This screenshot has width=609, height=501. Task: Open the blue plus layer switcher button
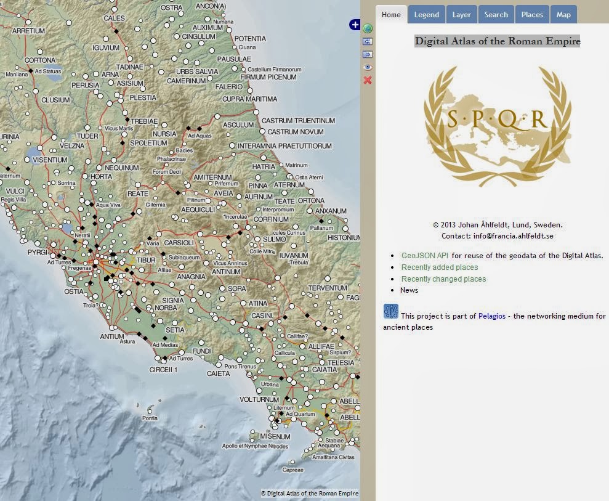[x=355, y=25]
